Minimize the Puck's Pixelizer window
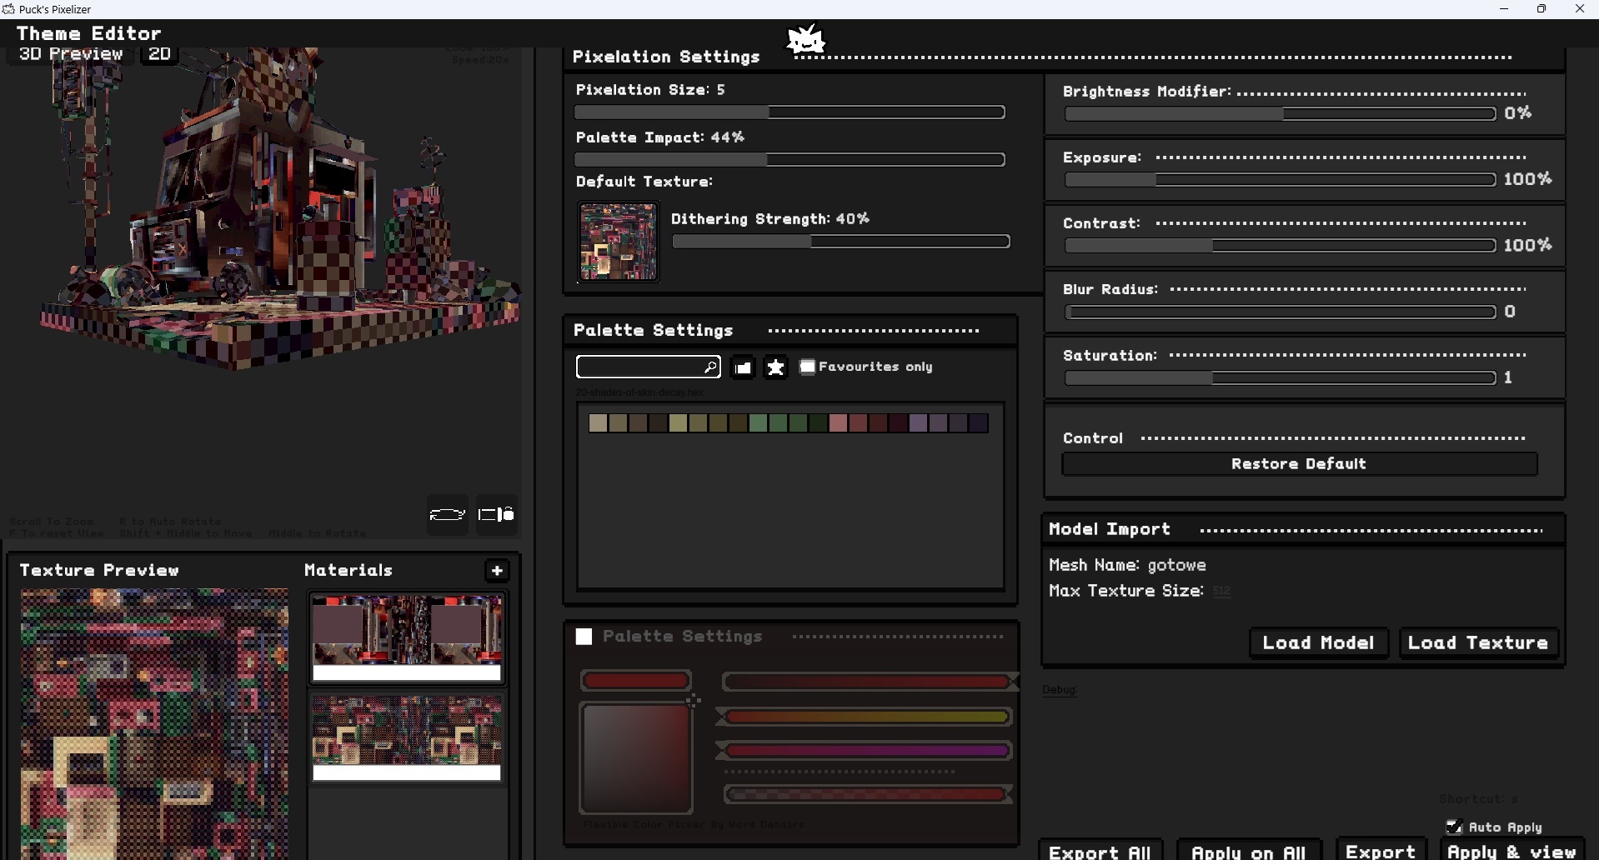Viewport: 1599px width, 860px height. pos(1504,9)
